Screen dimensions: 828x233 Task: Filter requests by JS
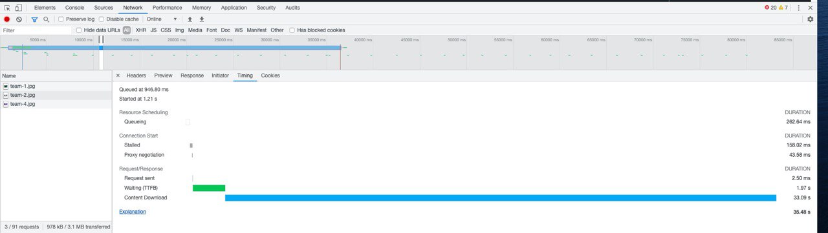[153, 30]
